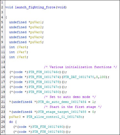The width and height of the screenshot is (120, 135).
Task: Click line number 21 in the gutter
Action: [3, 102]
